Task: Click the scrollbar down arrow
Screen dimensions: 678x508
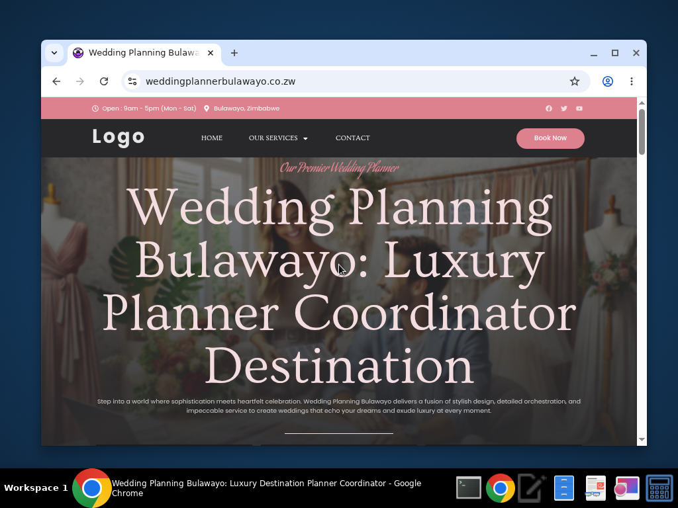Action: [642, 439]
